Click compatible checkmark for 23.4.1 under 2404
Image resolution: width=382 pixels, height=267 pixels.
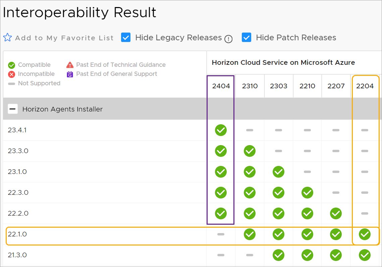click(221, 130)
